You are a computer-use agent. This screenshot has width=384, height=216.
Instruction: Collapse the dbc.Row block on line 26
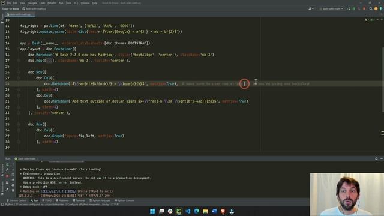point(19,72)
